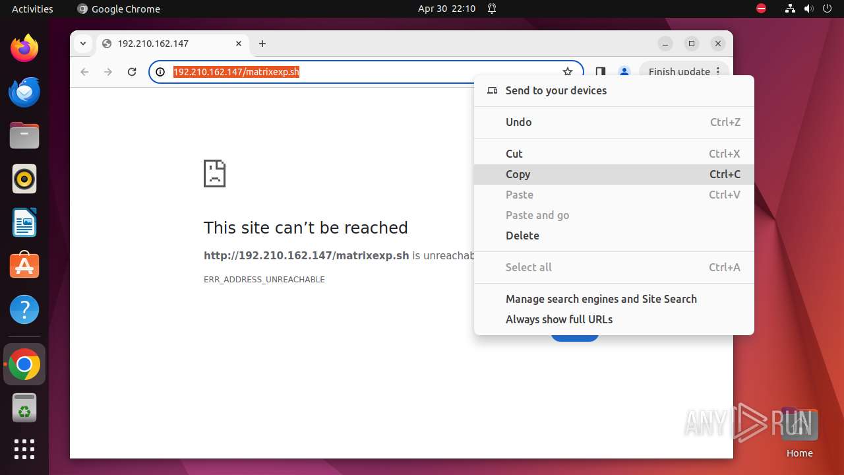Screen dimensions: 844x475
Task: Open Firefox from the dock
Action: 24,48
